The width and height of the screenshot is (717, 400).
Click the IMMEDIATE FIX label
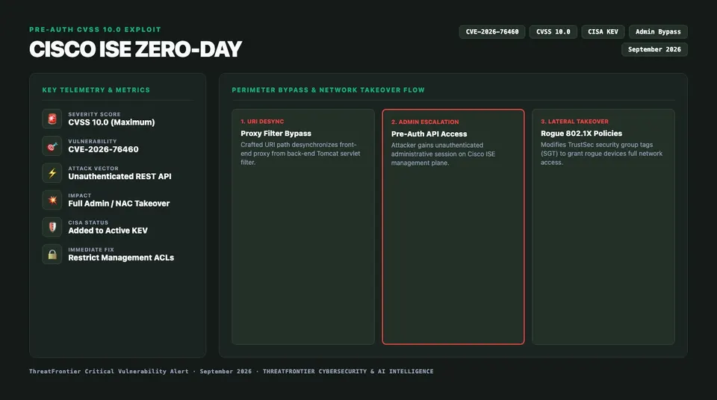[x=91, y=249]
